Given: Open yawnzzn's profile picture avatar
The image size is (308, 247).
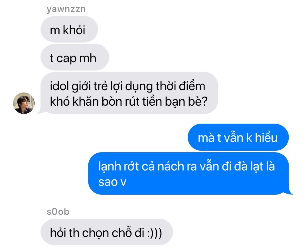Looking at the screenshot, I should 24,103.
